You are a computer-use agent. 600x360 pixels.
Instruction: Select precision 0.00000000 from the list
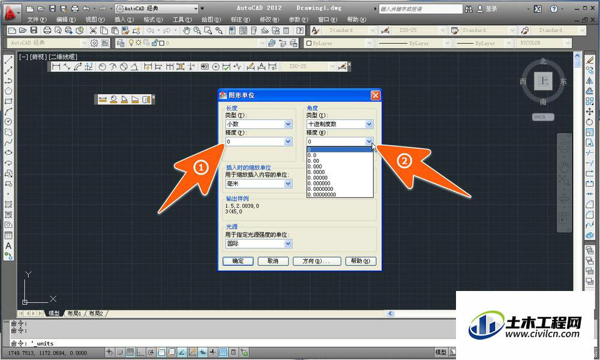point(340,195)
